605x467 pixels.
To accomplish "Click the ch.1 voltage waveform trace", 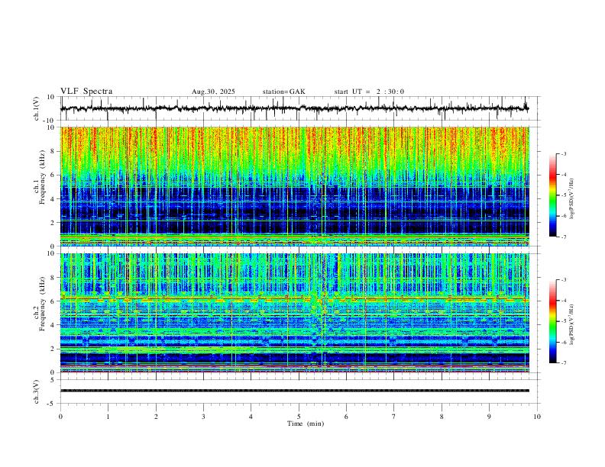I will tap(295, 108).
